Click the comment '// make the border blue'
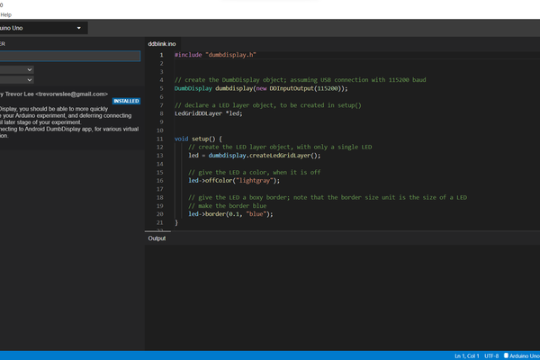This screenshot has height=360, width=540. 228,206
